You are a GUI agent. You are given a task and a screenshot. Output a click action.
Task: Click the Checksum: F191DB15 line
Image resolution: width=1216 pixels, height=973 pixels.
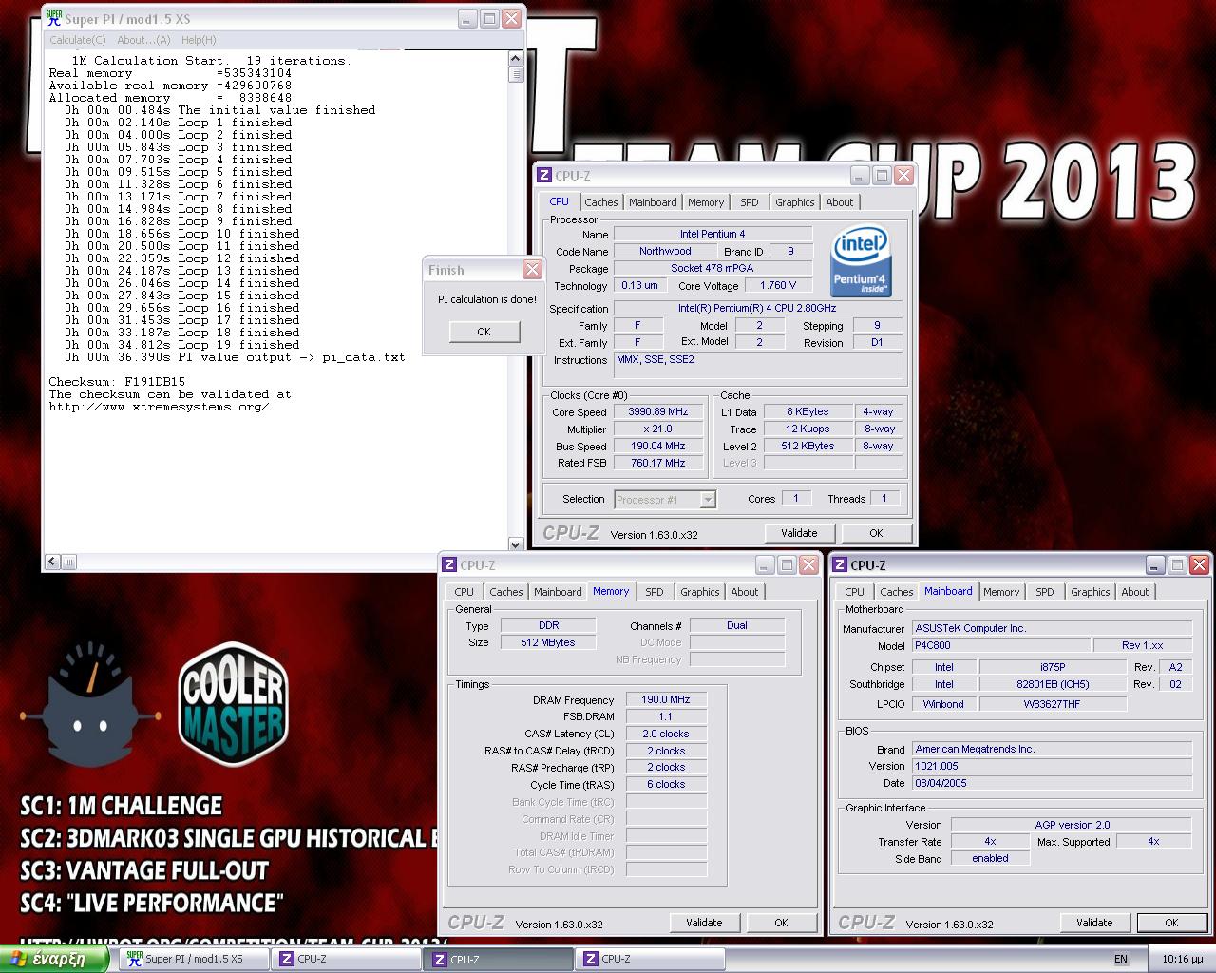117,382
